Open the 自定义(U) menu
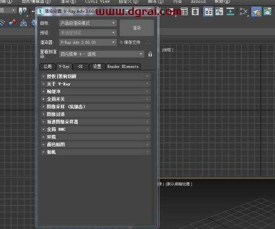Viewport: 275px width, 229px height. pyautogui.click(x=129, y=1)
